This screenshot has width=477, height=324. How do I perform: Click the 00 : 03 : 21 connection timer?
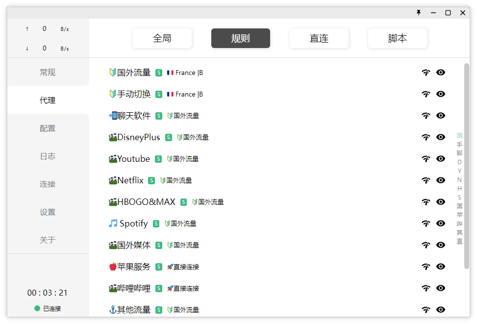[48, 293]
